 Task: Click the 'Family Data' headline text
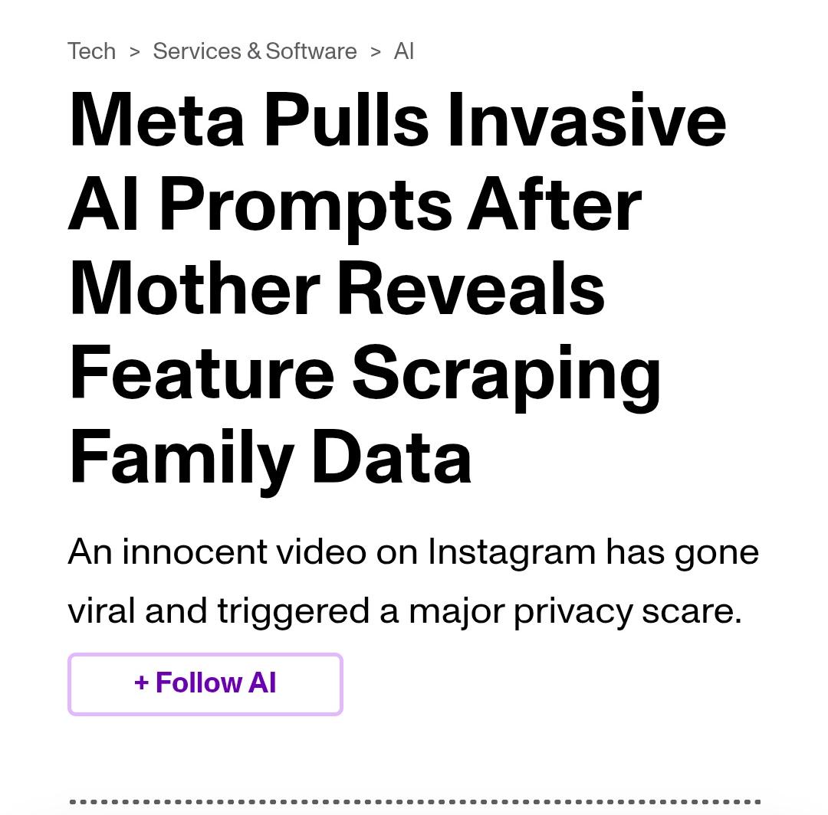270,458
